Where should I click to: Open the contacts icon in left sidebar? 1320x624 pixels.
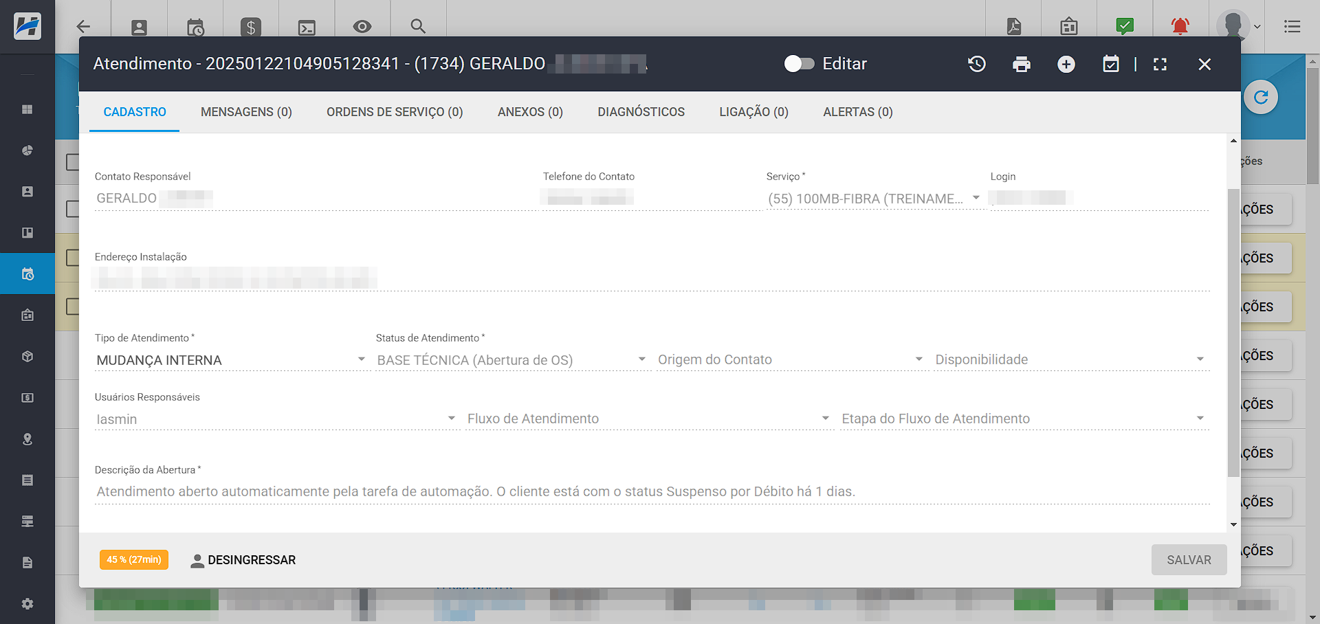pyautogui.click(x=27, y=192)
